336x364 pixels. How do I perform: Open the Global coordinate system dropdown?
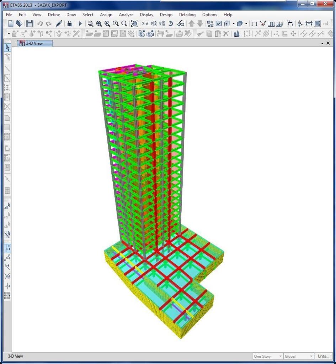click(x=299, y=356)
